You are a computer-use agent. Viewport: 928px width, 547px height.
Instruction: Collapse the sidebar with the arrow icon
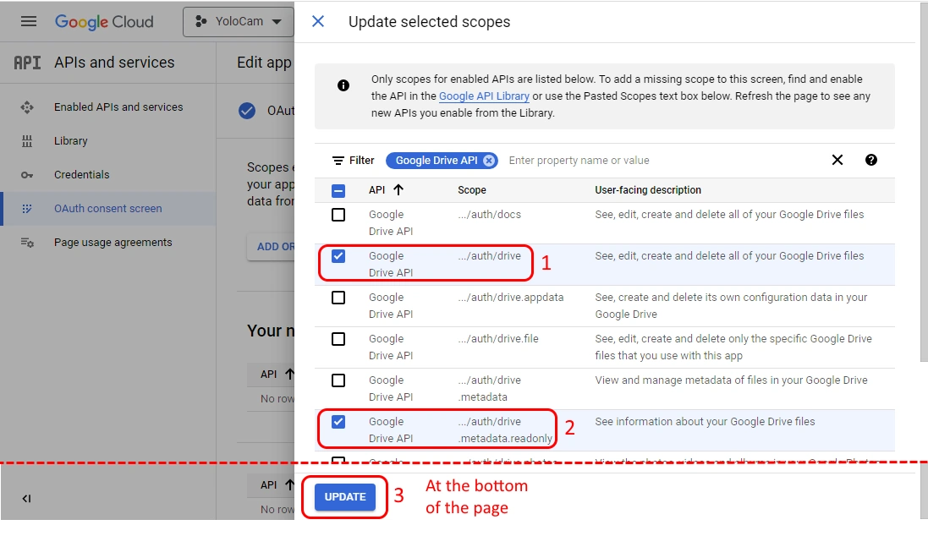tap(26, 499)
